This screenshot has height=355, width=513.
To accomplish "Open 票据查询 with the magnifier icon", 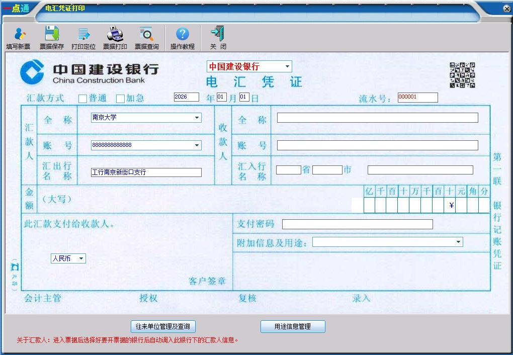I will pos(146,37).
